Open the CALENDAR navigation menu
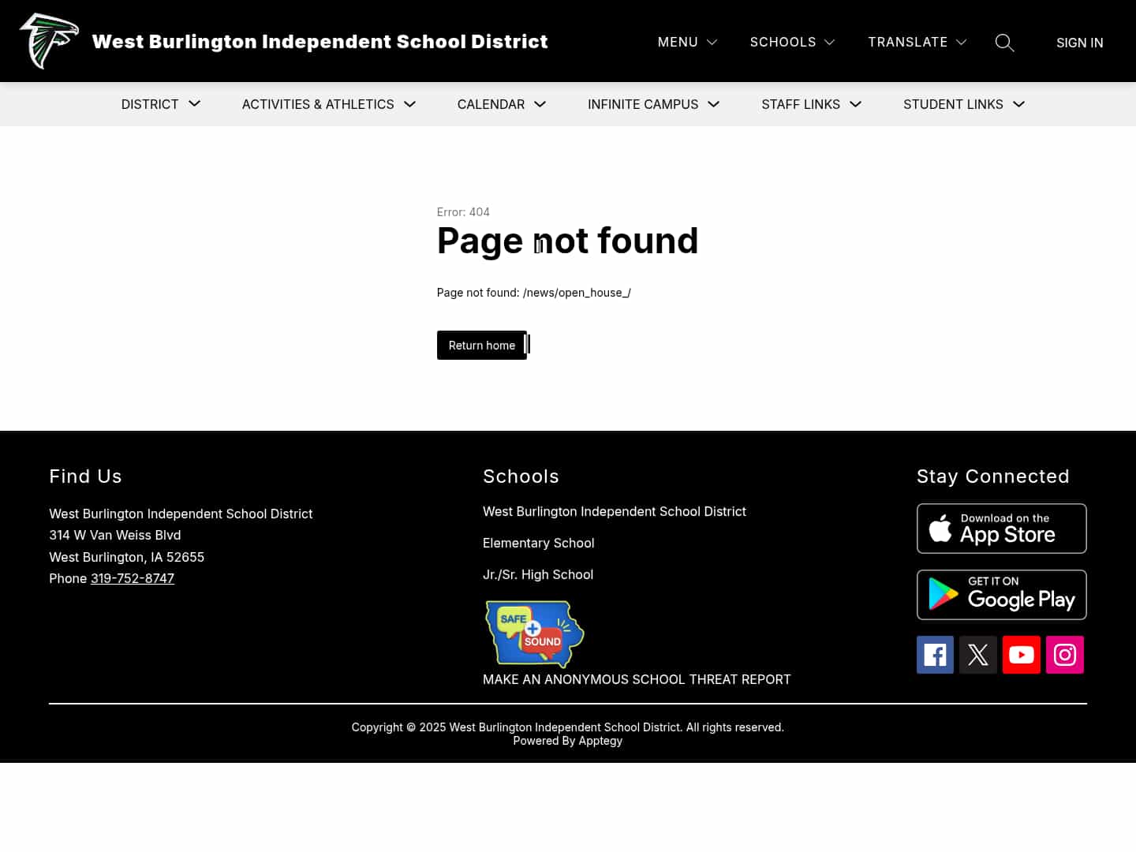This screenshot has height=852, width=1136. [502, 104]
